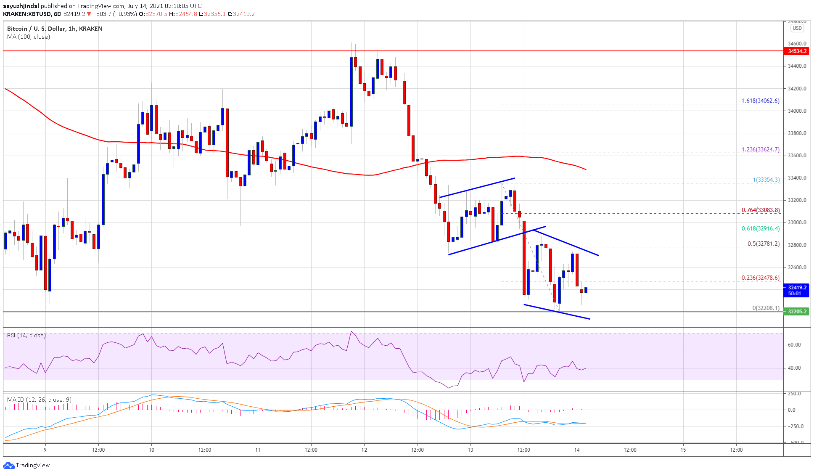Click the 14 date marker on time axis
Viewport: 814px width, 474px height.
[x=577, y=450]
